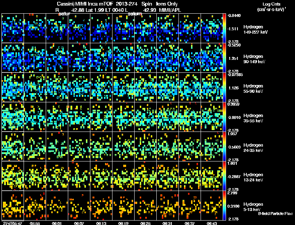Open the 90-149 keV panel at 06:31
Viewport: 295px width, 225px height.
[x=167, y=58]
